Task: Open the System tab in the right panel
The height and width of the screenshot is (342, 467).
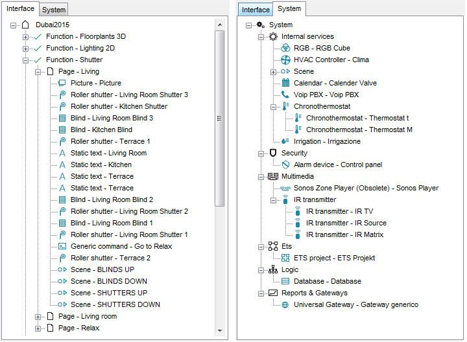Action: pyautogui.click(x=289, y=8)
